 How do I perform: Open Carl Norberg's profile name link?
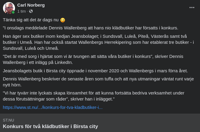pyautogui.click(x=31, y=5)
